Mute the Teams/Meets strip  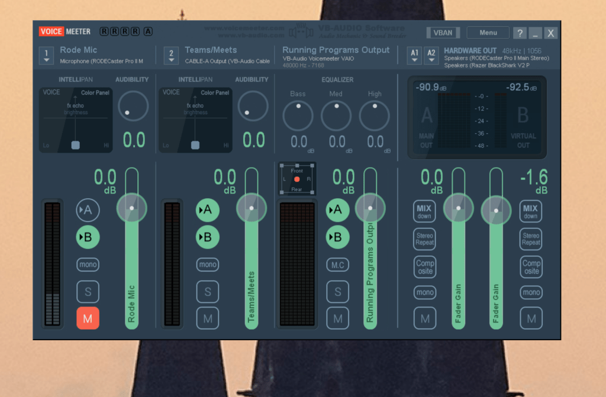[x=208, y=318]
